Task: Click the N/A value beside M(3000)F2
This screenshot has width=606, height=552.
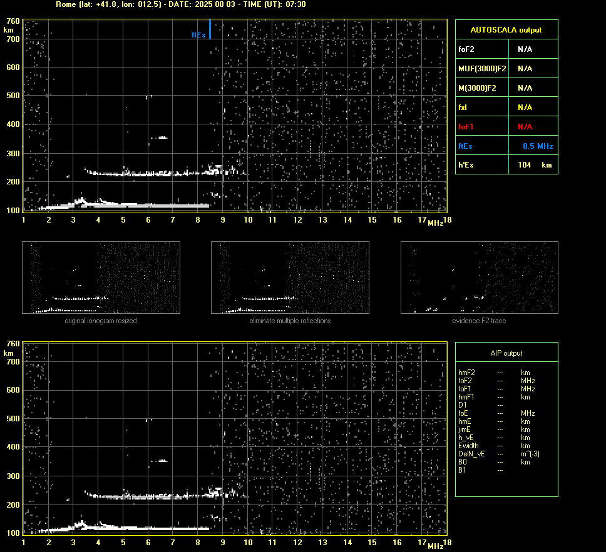Action: click(525, 88)
